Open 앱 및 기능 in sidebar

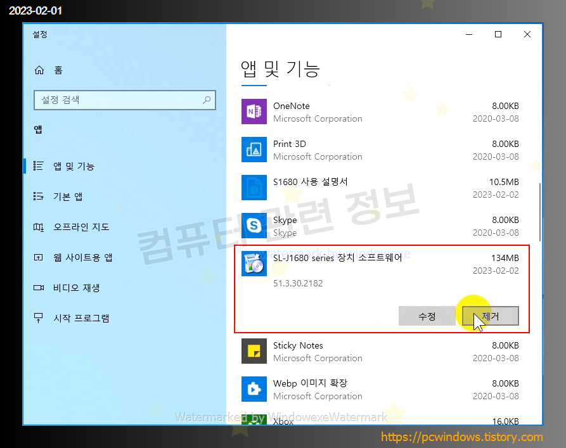tap(74, 166)
